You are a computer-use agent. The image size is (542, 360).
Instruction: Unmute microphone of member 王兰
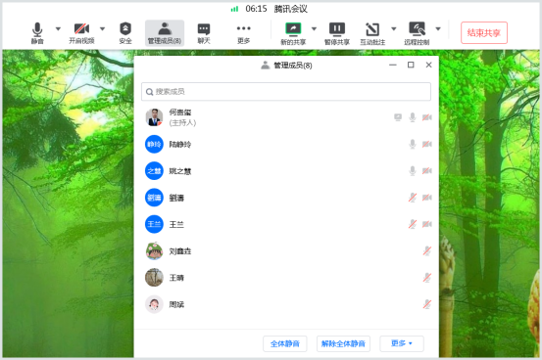(413, 224)
